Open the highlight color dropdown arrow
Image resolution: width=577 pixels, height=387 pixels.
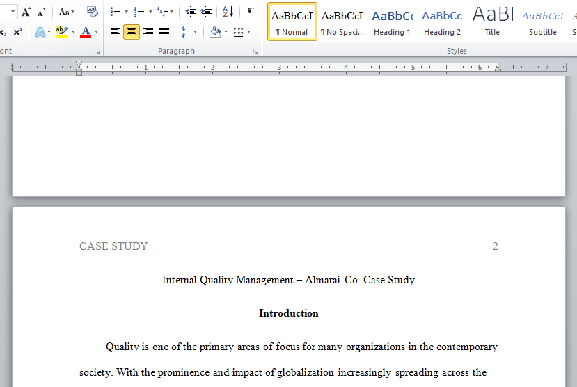click(73, 33)
